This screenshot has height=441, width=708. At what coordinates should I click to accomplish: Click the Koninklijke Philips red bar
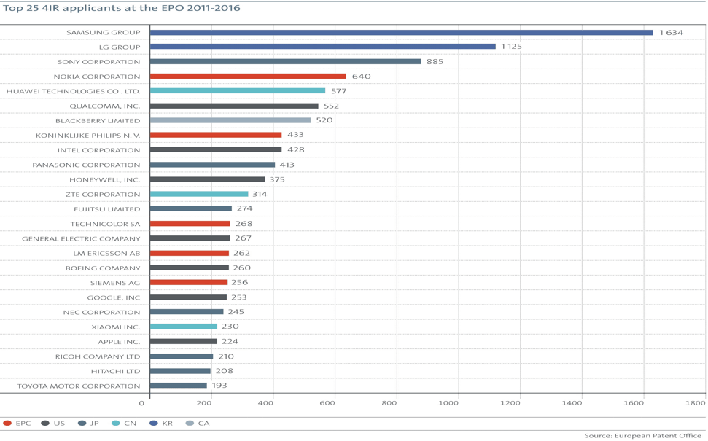(x=216, y=135)
